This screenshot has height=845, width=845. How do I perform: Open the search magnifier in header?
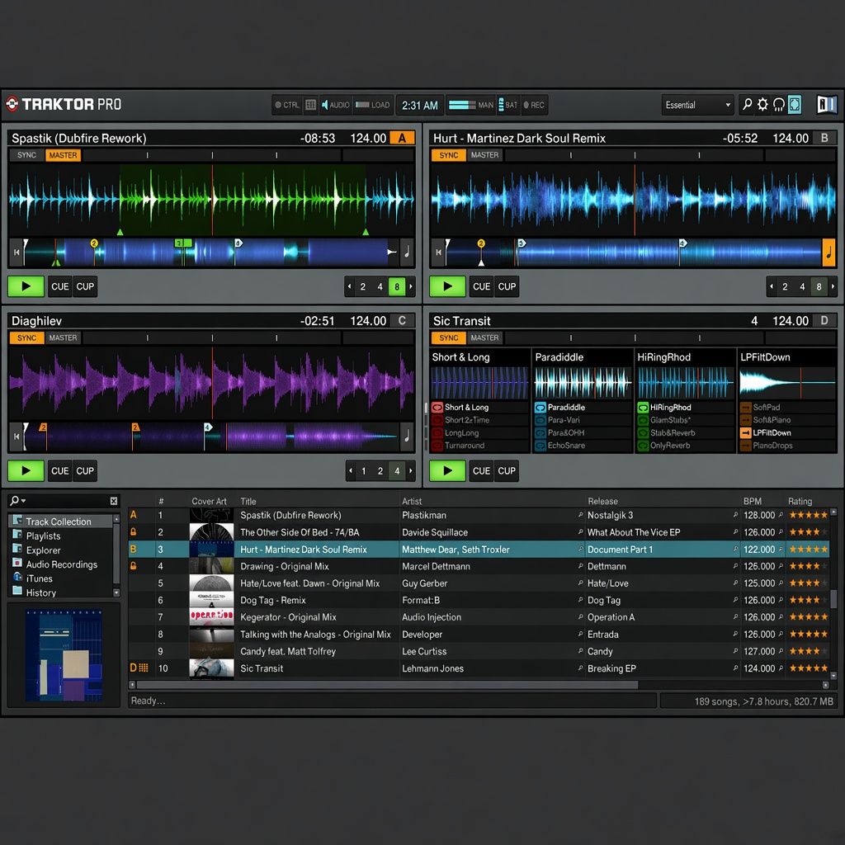[747, 105]
